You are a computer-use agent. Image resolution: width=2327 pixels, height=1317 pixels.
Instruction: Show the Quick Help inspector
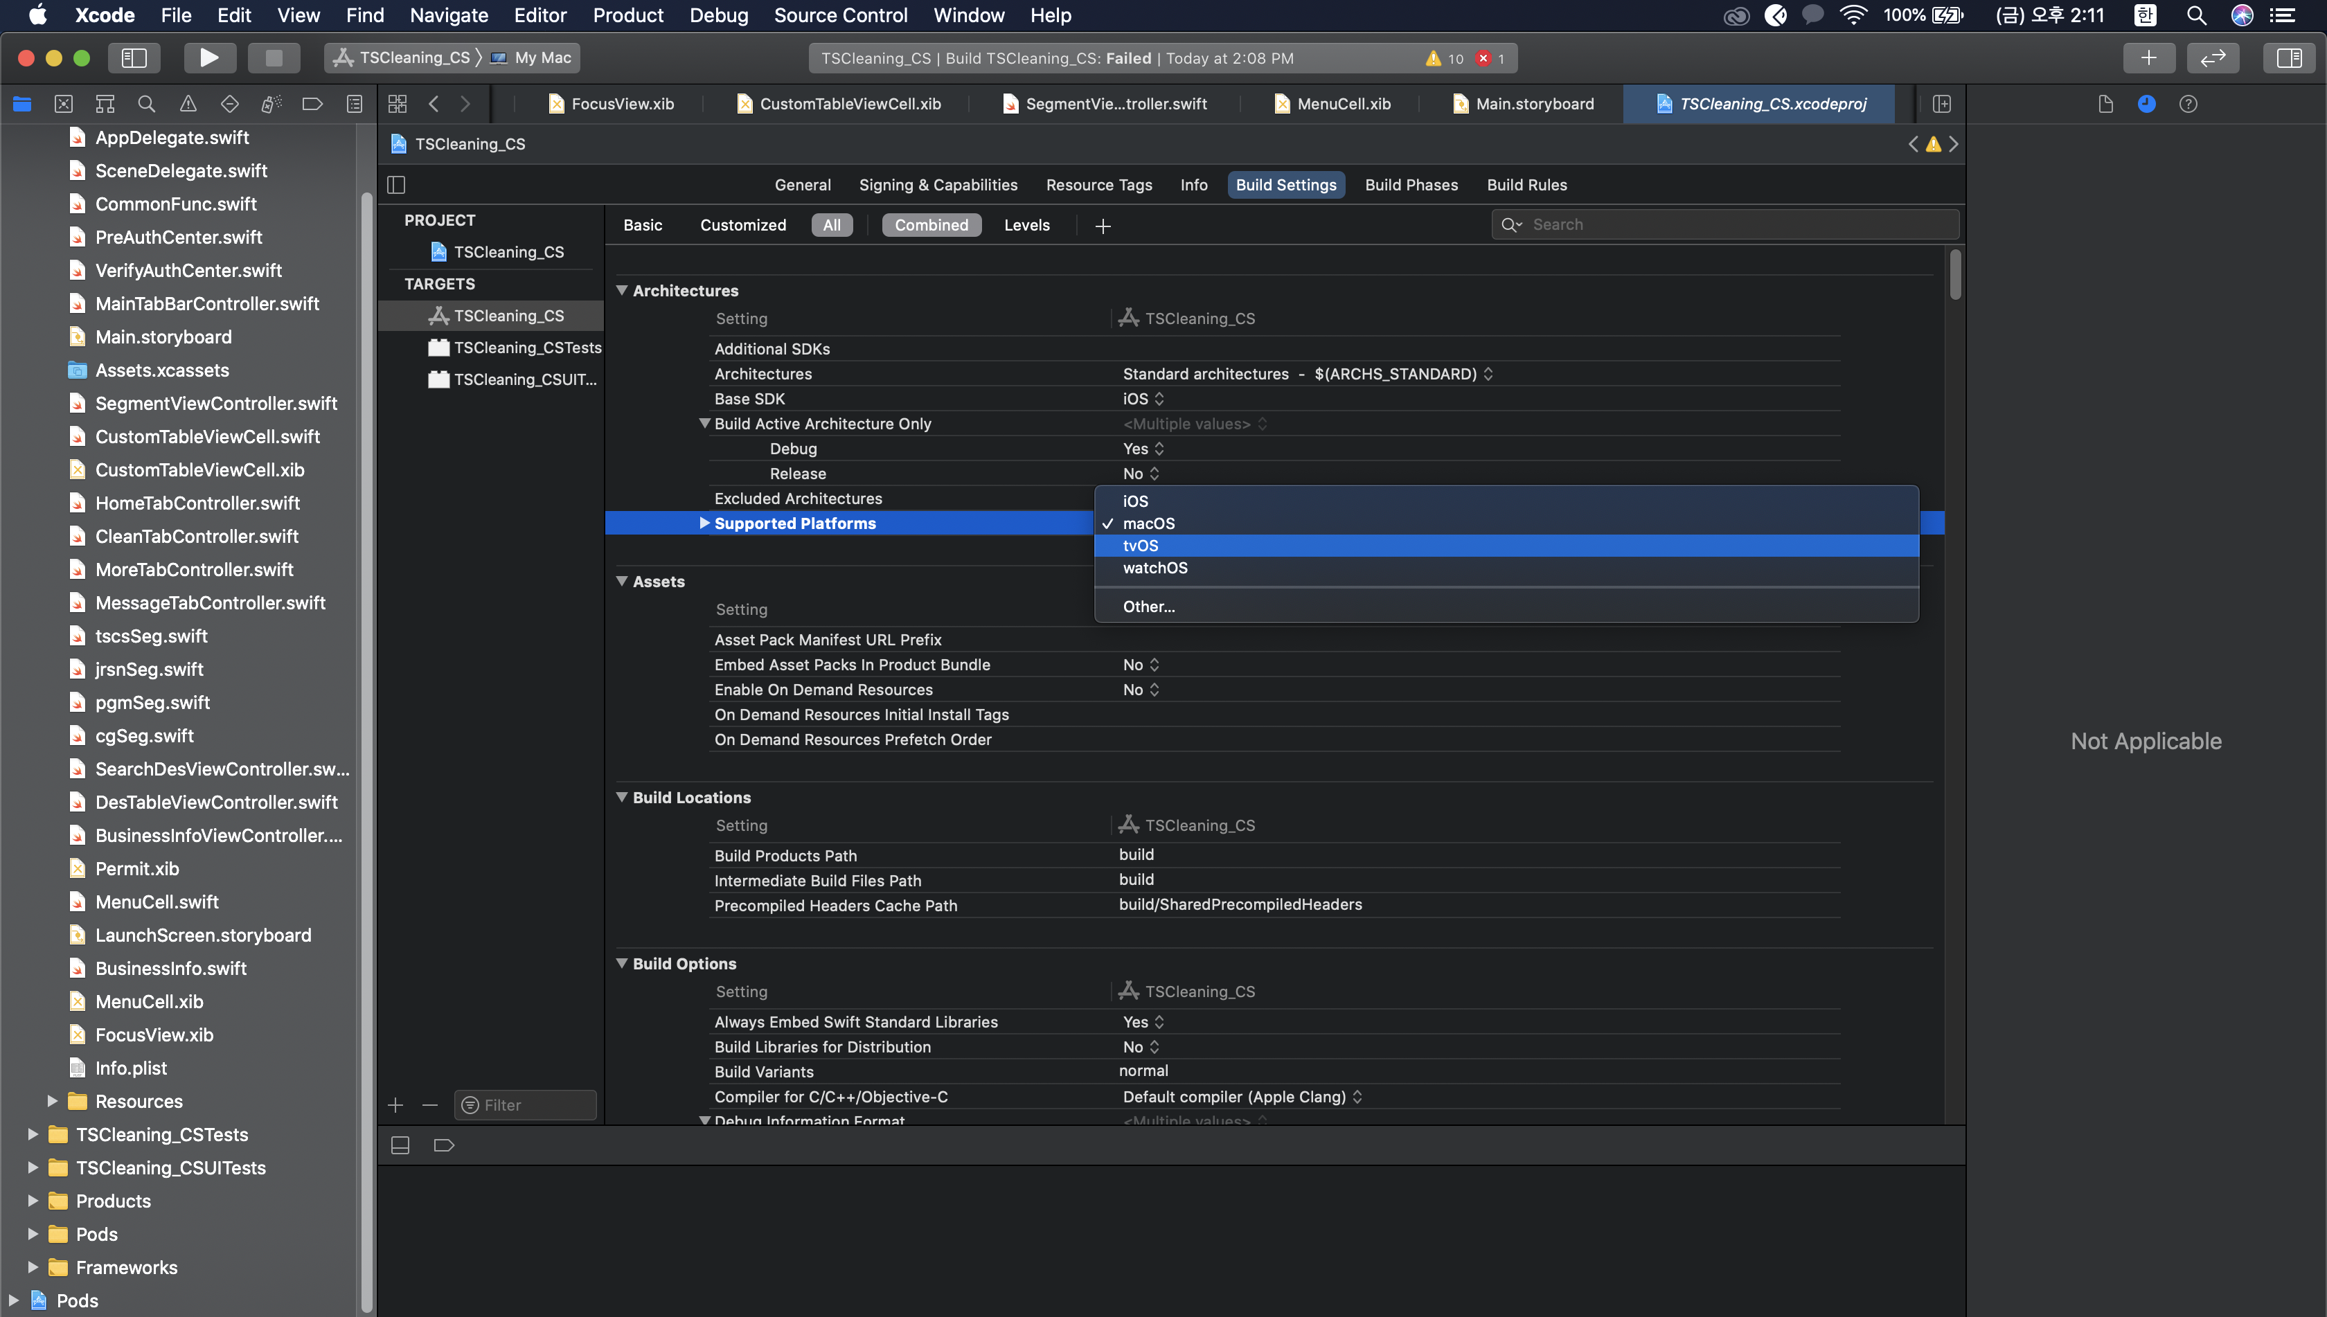click(2188, 104)
